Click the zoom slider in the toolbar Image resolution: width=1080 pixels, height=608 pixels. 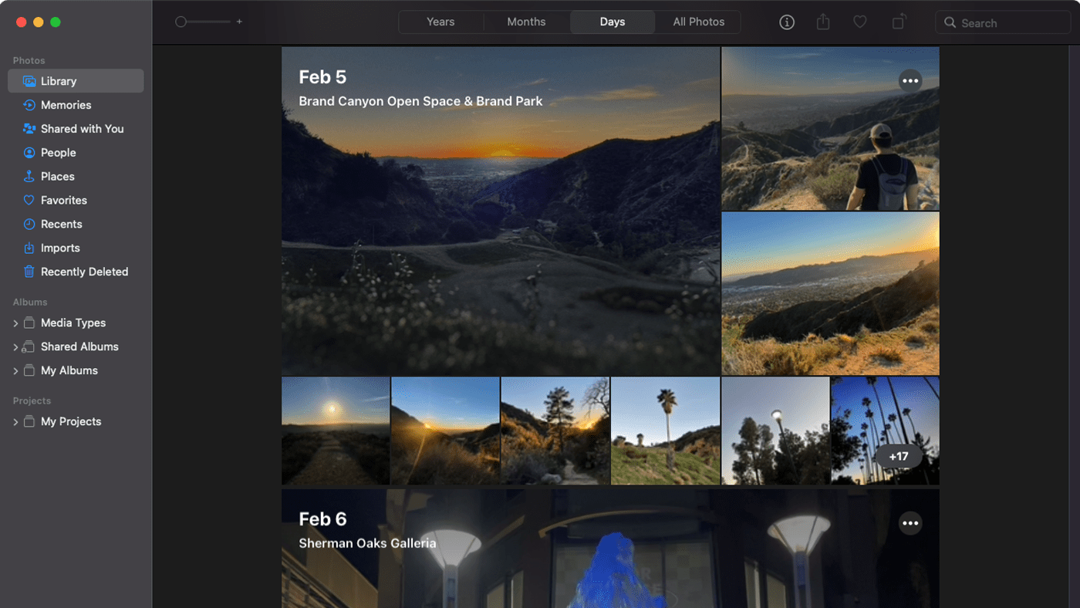click(207, 22)
